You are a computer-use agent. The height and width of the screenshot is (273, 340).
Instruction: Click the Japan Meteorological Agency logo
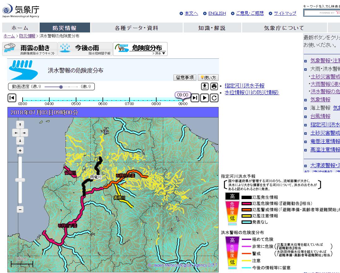point(21,11)
